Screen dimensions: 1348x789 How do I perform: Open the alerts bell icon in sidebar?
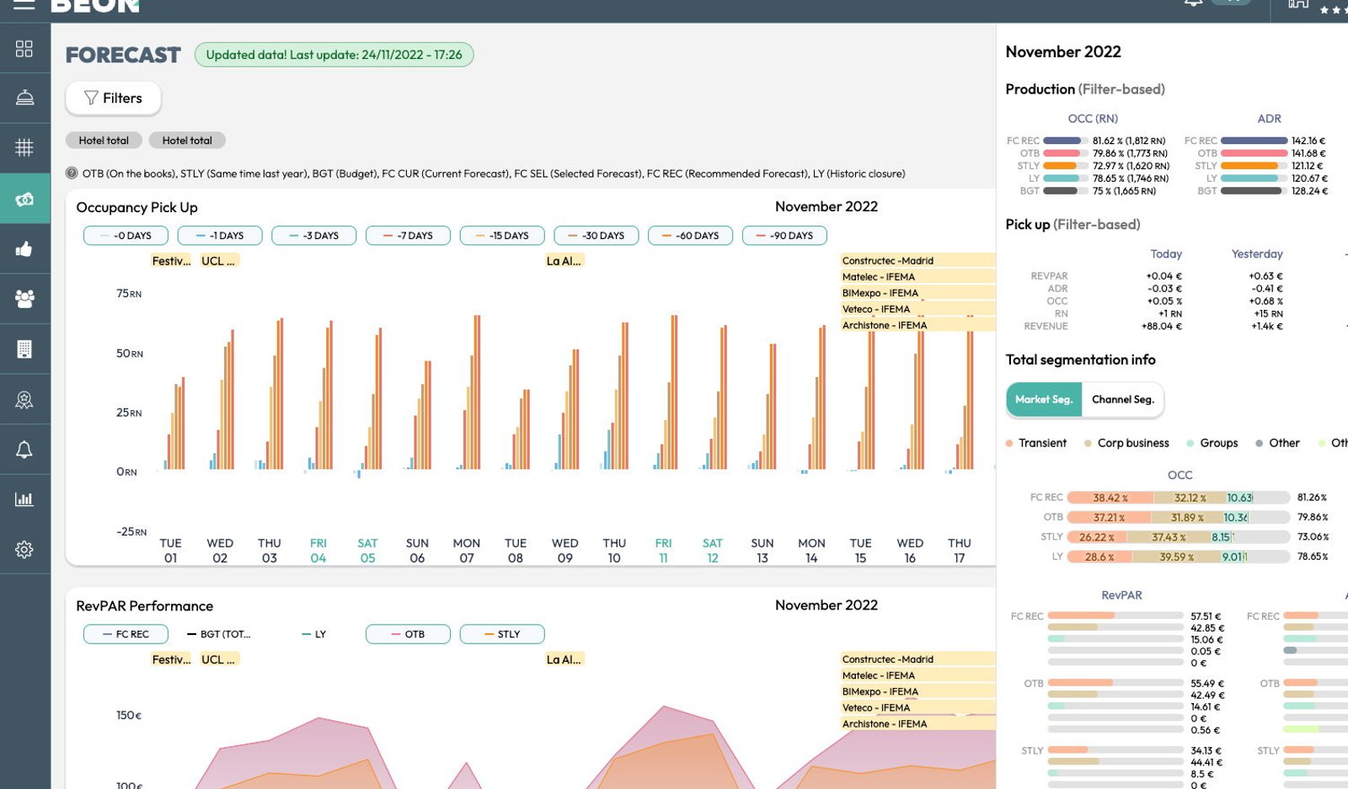tap(24, 449)
